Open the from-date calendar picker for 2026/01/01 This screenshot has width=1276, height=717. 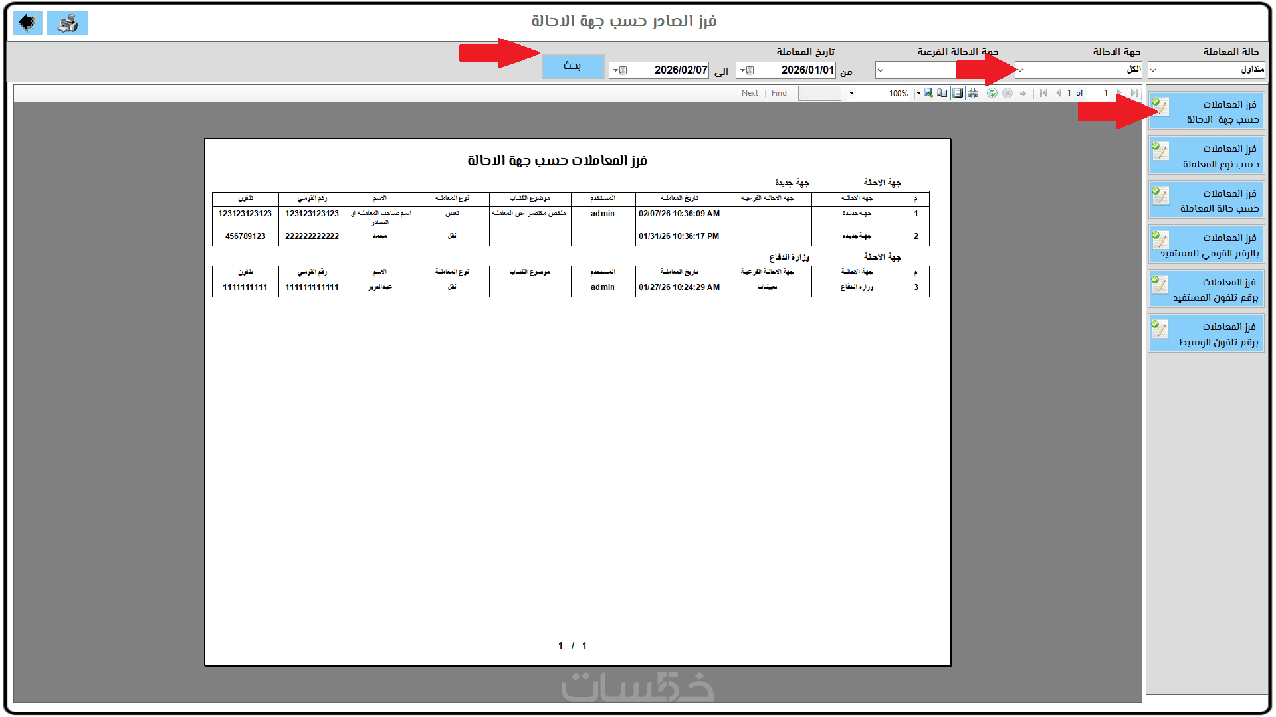click(746, 70)
